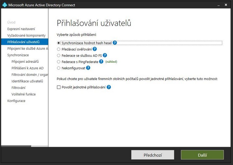Open help for Synchronizace hodnot hash hesel
The width and height of the screenshot is (233, 165).
click(x=115, y=43)
